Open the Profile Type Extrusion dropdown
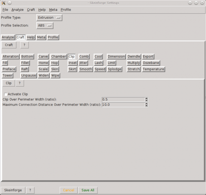Screen dimensions: 206x195 coord(49,18)
